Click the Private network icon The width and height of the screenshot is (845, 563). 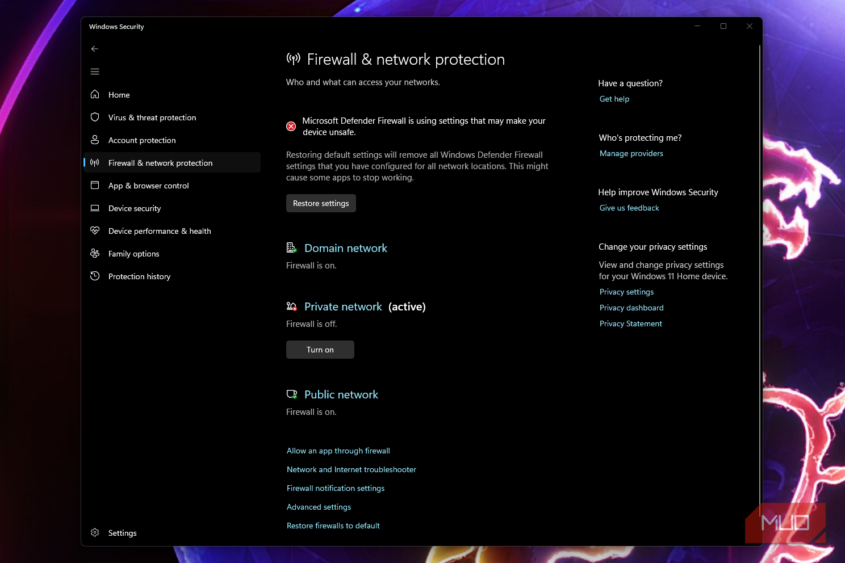click(x=292, y=306)
